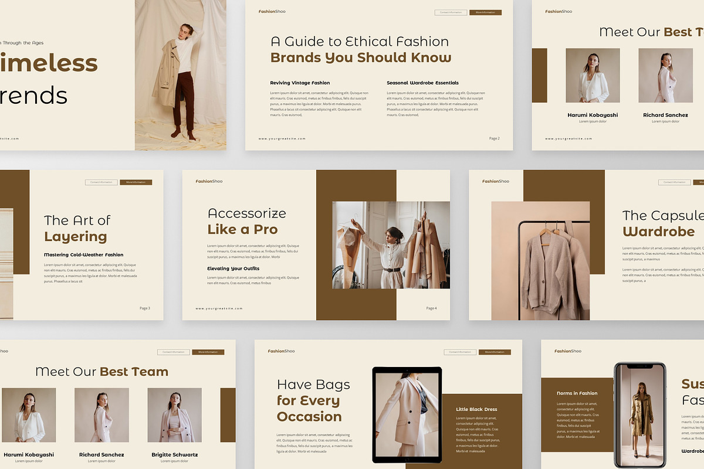704x469 pixels.
Task: Click Contact Information on the Have Bags slide
Action: click(460, 352)
